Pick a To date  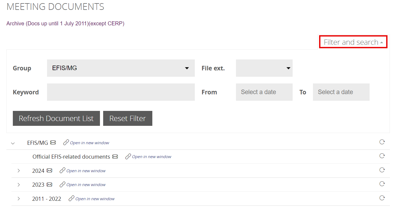(341, 92)
